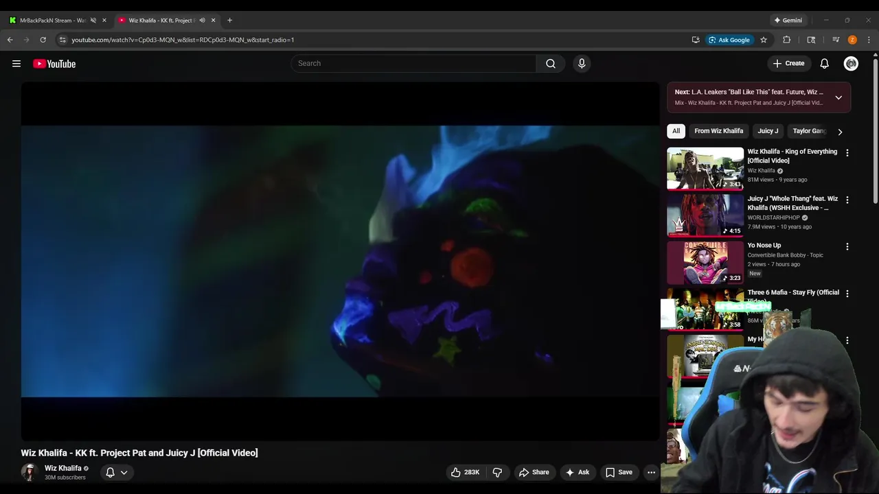Switch to the MrBackPackN Stream tab

52,21
